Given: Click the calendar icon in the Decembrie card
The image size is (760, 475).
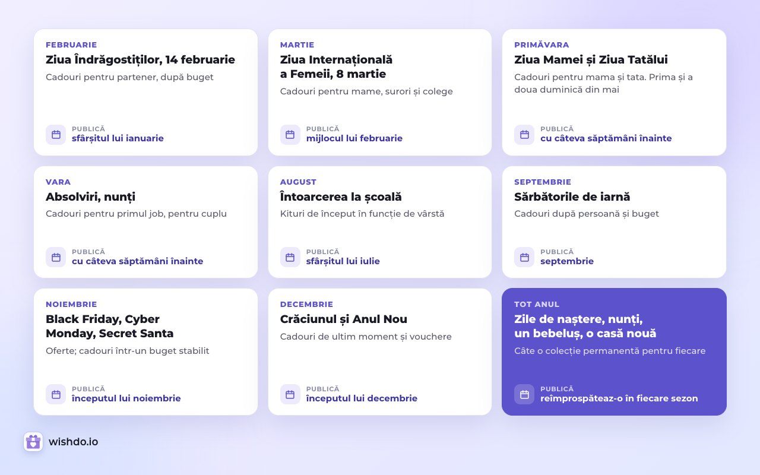Looking at the screenshot, I should [290, 394].
